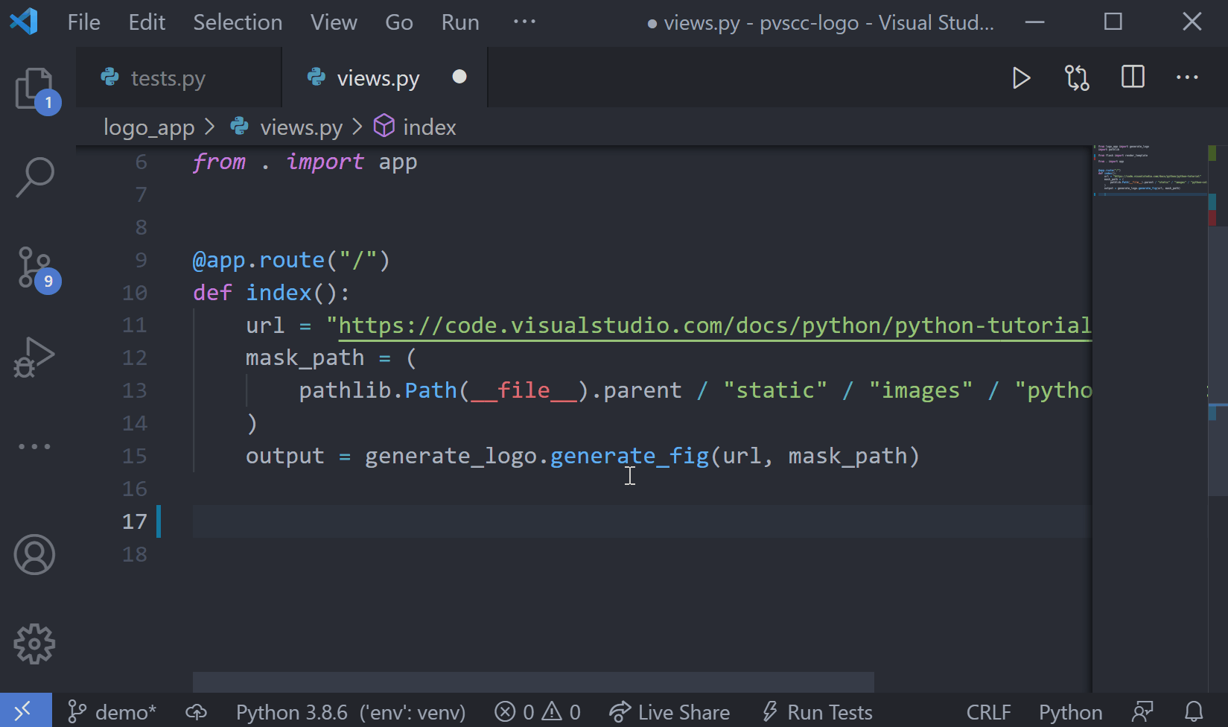This screenshot has width=1228, height=727.
Task: Open the File menu
Action: (83, 22)
